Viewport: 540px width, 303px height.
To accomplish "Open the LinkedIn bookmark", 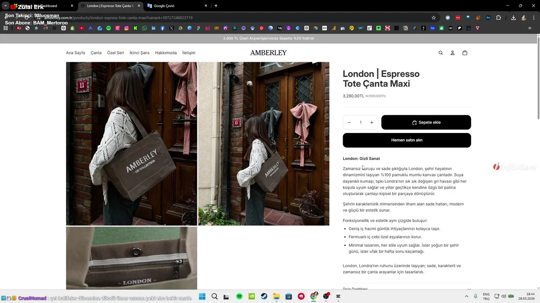I will coord(154,28).
